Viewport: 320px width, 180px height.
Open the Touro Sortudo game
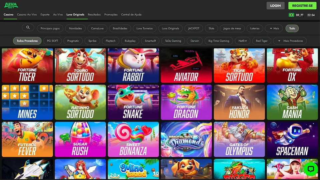(x=80, y=65)
